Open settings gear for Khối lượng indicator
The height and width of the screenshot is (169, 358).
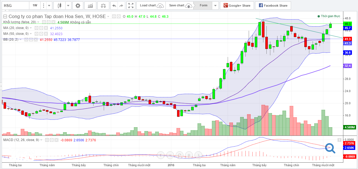coord(48,22)
